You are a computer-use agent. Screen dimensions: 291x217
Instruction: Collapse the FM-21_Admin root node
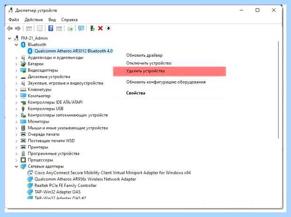[10, 38]
